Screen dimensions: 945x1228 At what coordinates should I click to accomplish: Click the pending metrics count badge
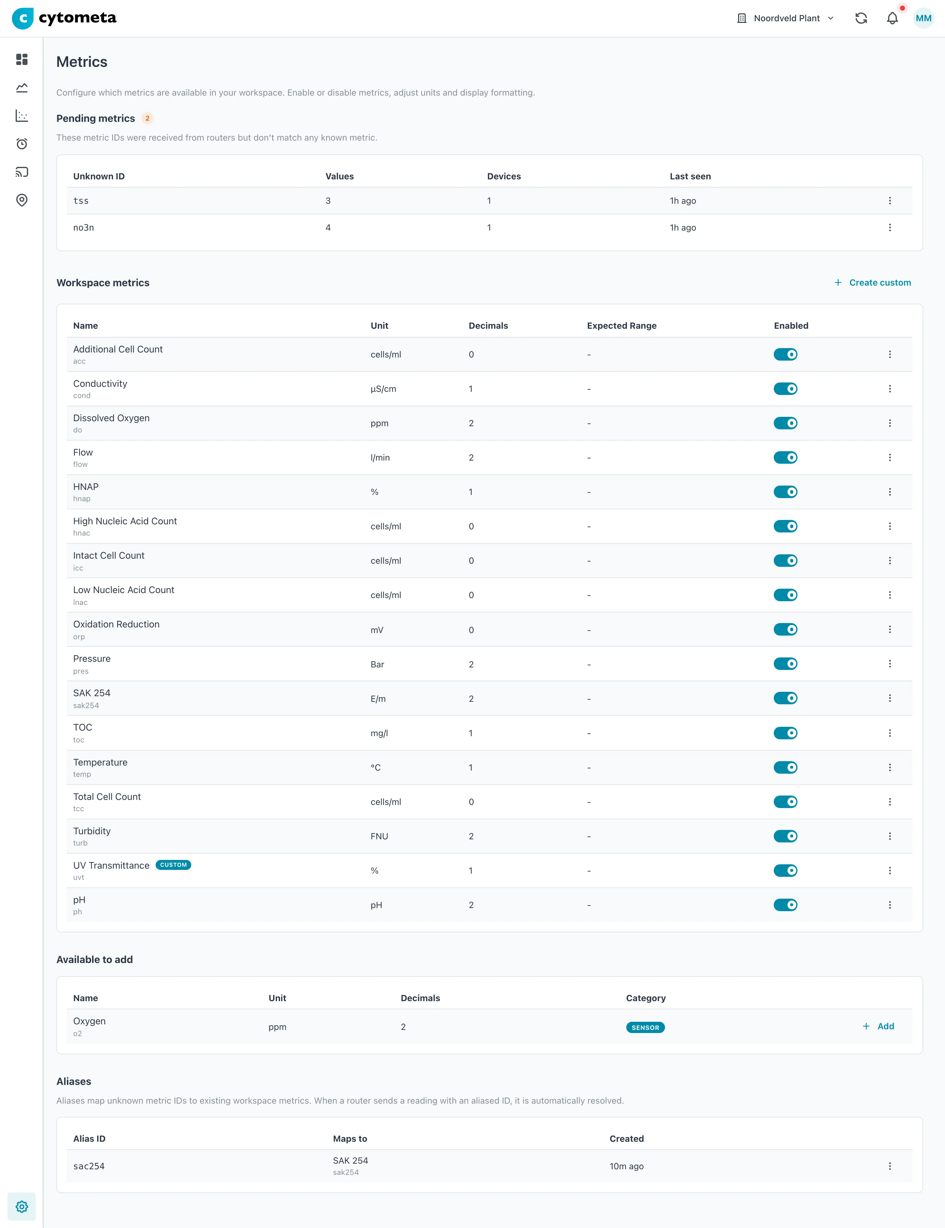(x=147, y=118)
